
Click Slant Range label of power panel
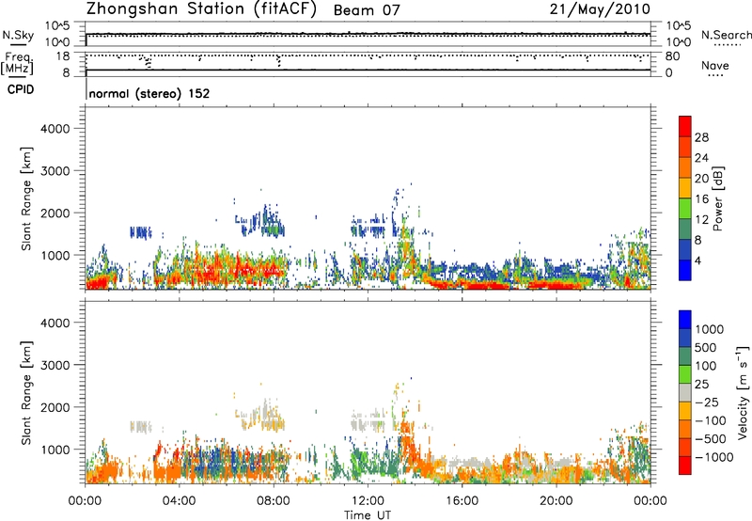click(x=26, y=198)
